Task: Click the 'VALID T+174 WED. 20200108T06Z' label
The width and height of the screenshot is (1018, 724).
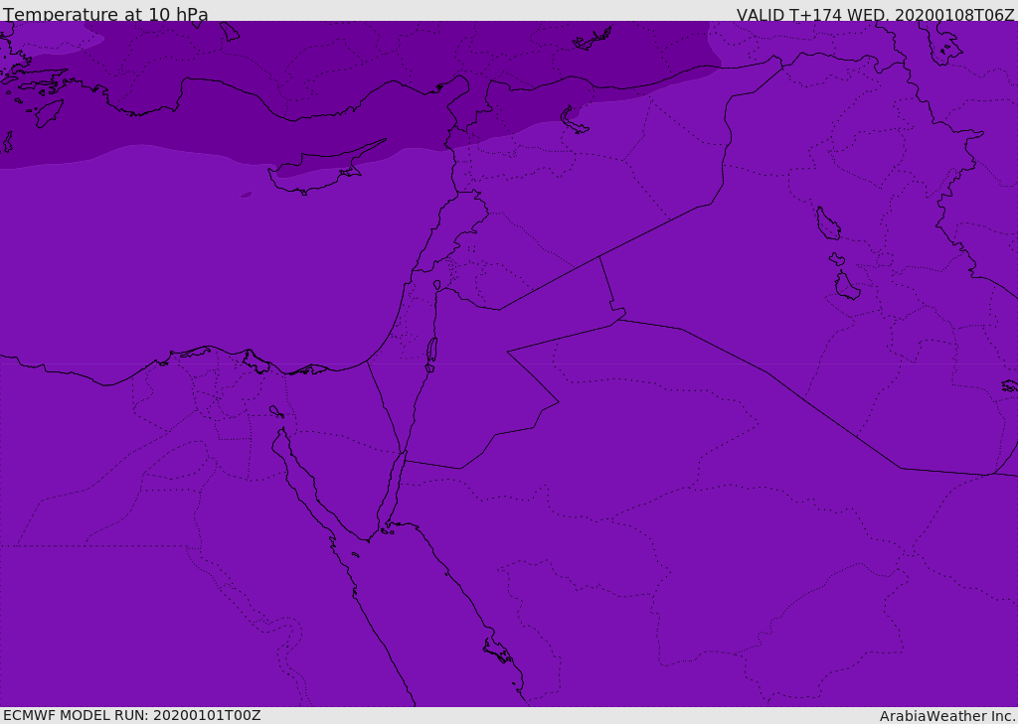Action: click(x=875, y=14)
